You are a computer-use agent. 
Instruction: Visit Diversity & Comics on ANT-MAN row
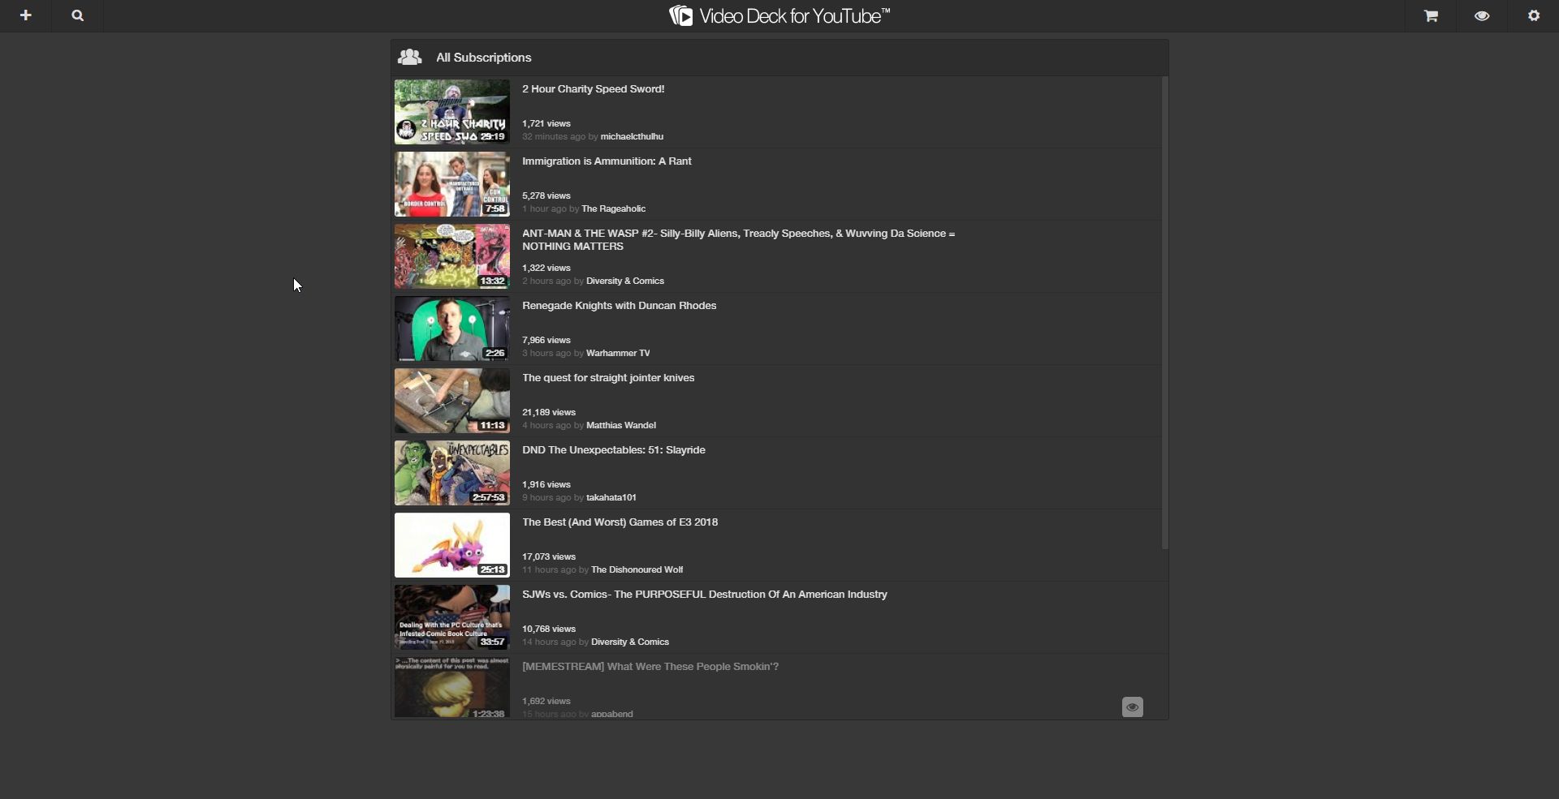tap(625, 281)
